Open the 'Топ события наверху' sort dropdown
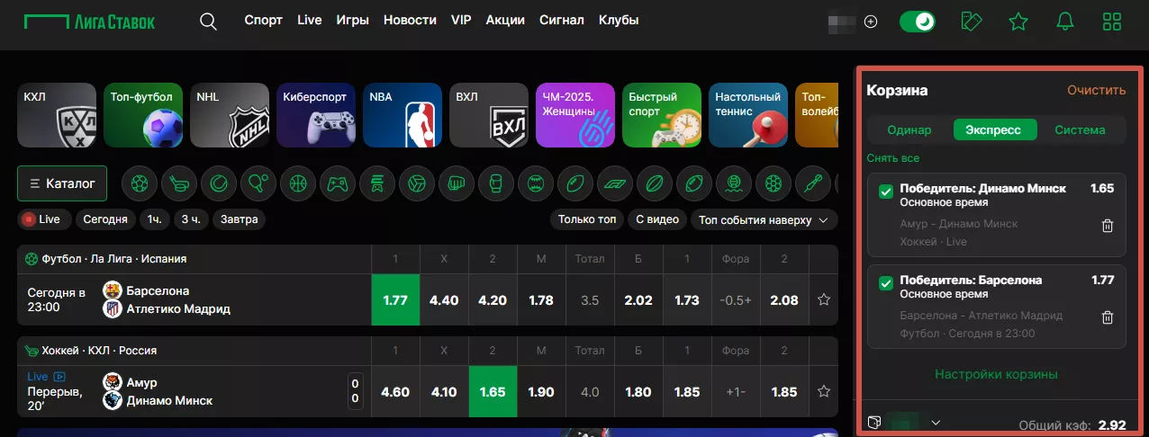Image resolution: width=1149 pixels, height=437 pixels. pyautogui.click(x=764, y=220)
